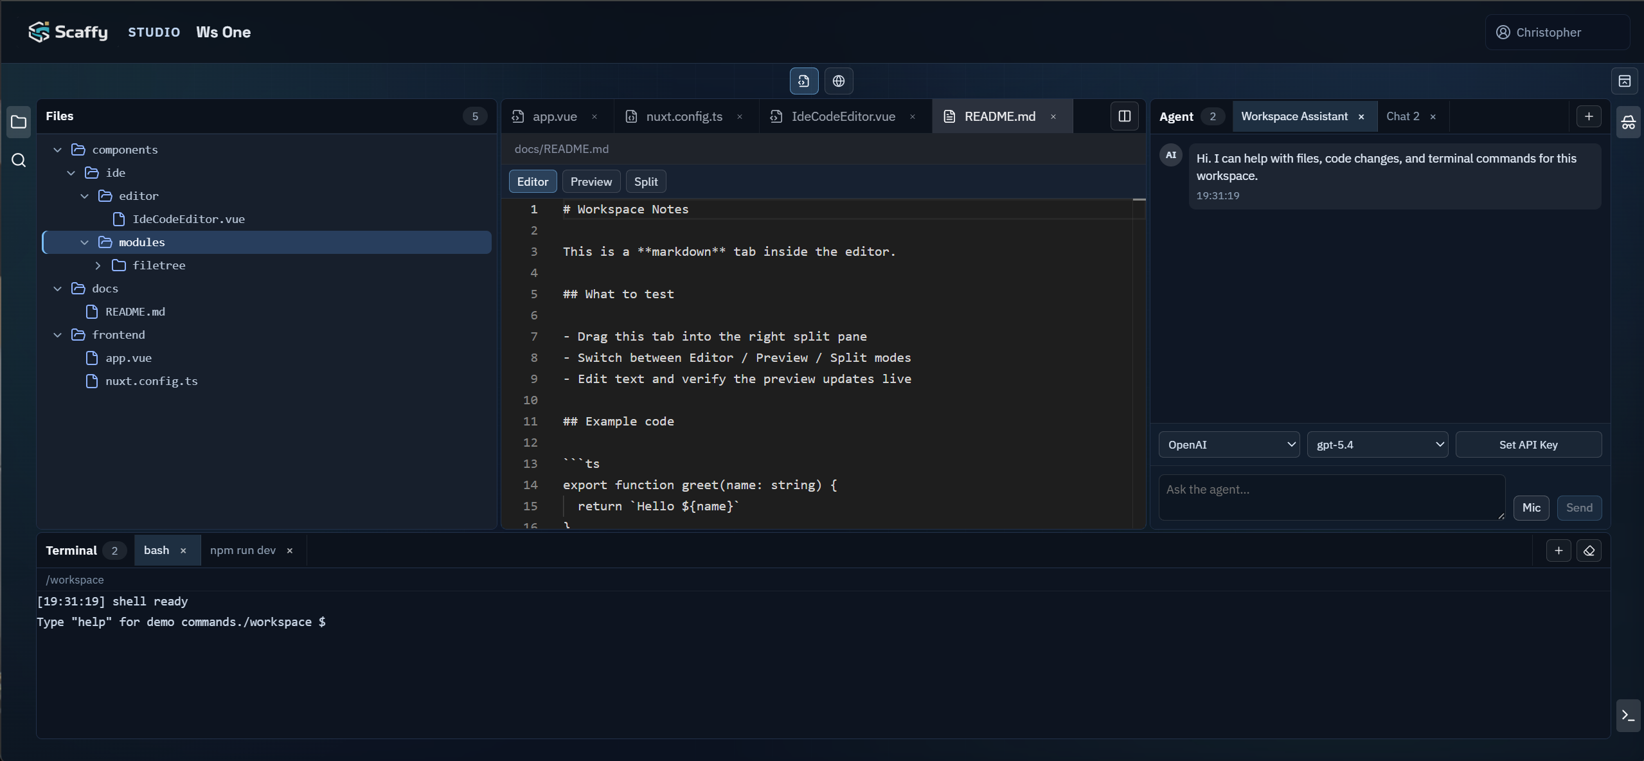Click the Ask the agent input field
Image resolution: width=1644 pixels, height=761 pixels.
1332,497
